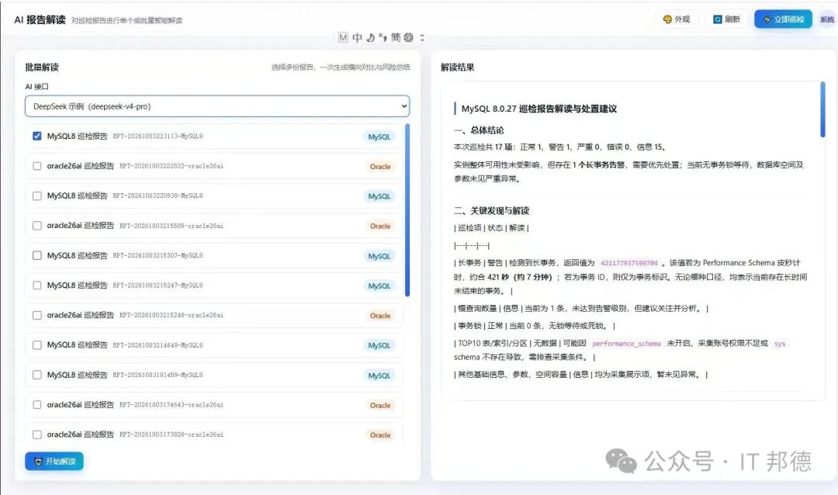Screen dimensions: 838x495
Task: Click the half-moon width icon in the IME bar
Action: pos(370,37)
